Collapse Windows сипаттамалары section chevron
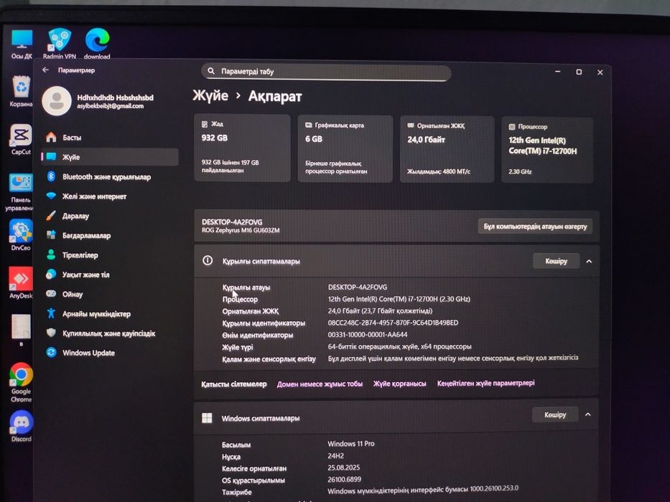Image resolution: width=670 pixels, height=502 pixels. point(588,415)
